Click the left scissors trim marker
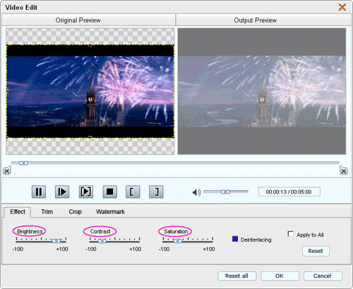The height and width of the screenshot is (289, 353). pos(7,170)
